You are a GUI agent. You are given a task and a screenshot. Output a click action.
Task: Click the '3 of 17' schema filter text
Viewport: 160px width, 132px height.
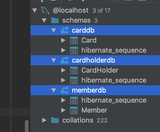click(x=101, y=11)
